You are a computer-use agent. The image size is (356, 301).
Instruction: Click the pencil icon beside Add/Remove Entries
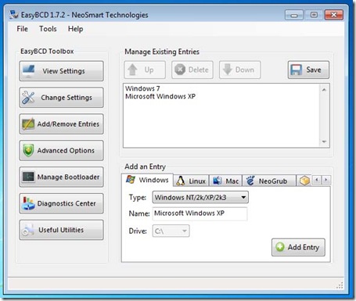tap(28, 124)
